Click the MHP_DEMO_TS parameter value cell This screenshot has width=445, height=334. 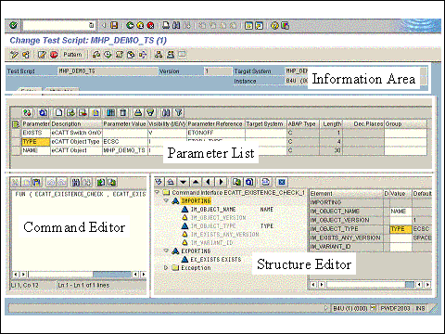pos(125,150)
